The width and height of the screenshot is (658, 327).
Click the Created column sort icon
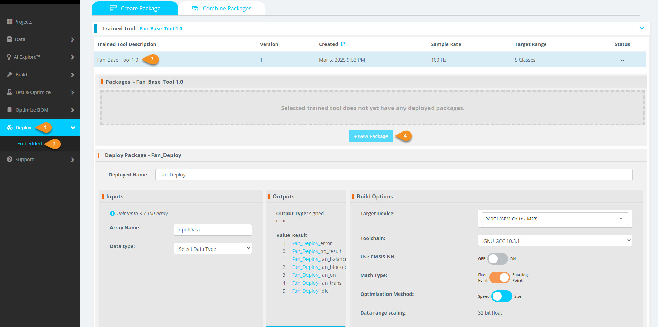(343, 44)
